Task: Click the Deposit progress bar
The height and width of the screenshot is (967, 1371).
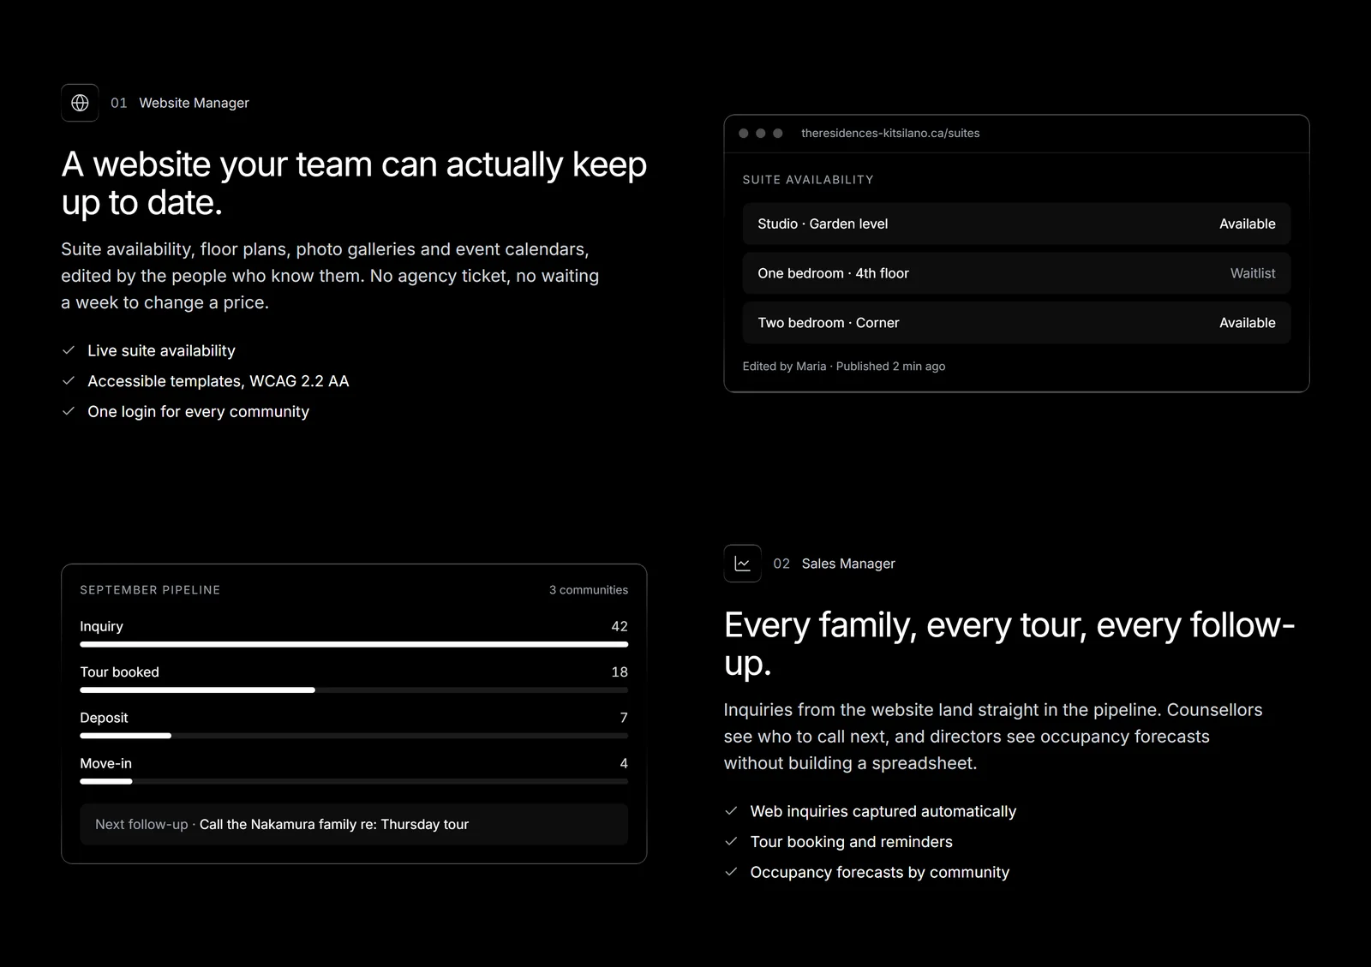Action: point(354,735)
